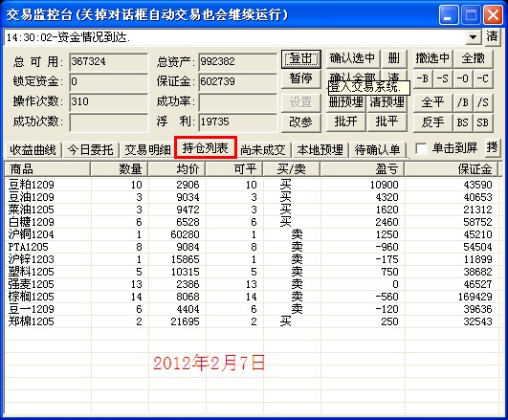
Task: Sort by the 买/卖 column header
Action: tap(292, 169)
